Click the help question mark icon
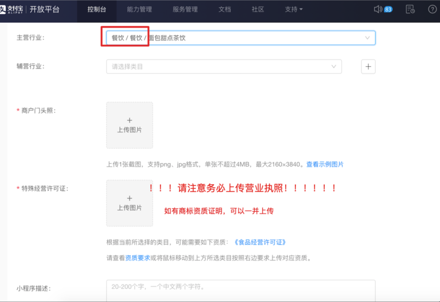This screenshot has width=440, height=302. [x=432, y=9]
